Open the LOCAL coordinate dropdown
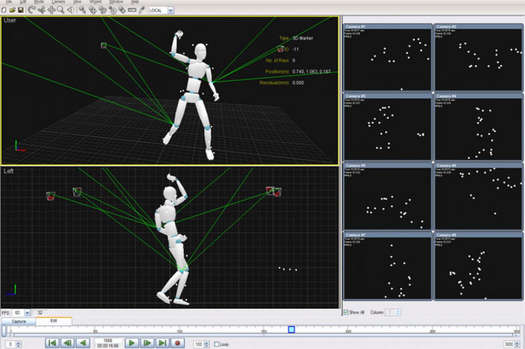Screen dimensions: 525x349 [170, 10]
